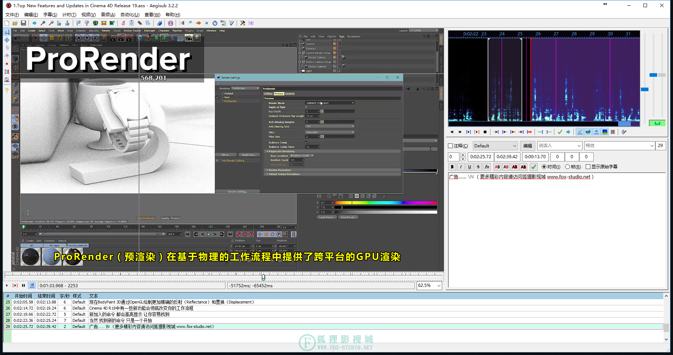The height and width of the screenshot is (355, 673).
Task: Toggle spectrum analyzer mode icon
Action: point(605,132)
